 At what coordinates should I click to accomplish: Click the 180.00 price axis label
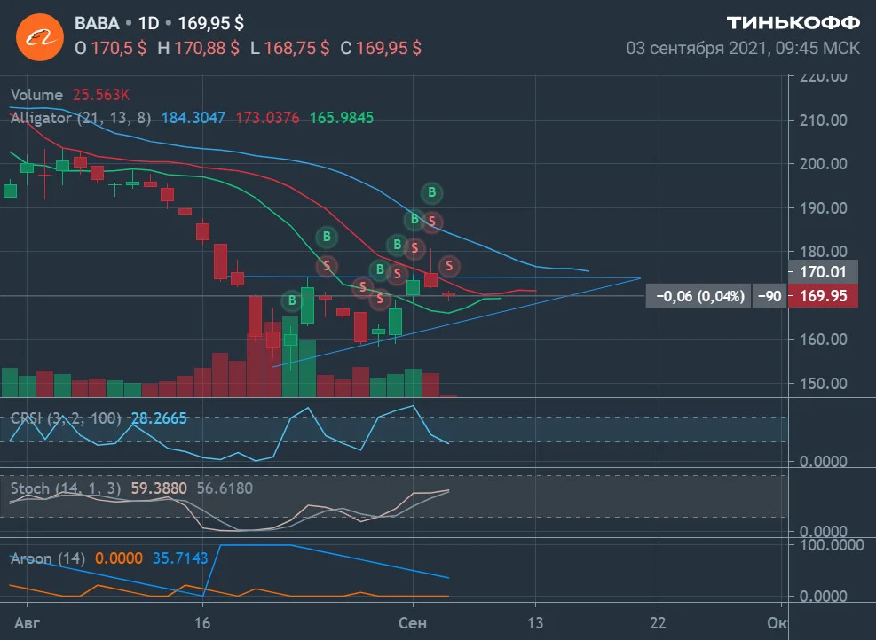coord(824,251)
